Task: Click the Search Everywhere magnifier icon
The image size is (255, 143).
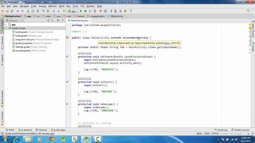Action: click(248, 11)
